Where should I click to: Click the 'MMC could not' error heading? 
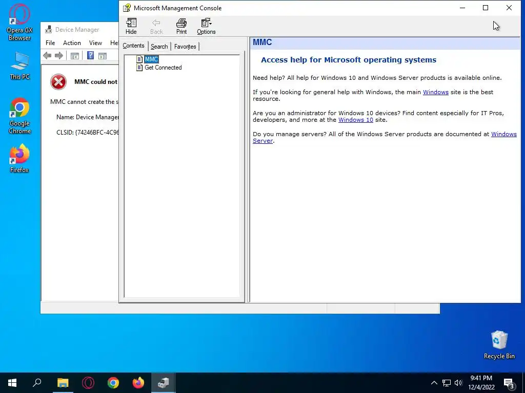click(x=96, y=82)
